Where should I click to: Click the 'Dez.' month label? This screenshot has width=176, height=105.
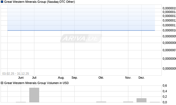pyautogui.click(x=142, y=78)
